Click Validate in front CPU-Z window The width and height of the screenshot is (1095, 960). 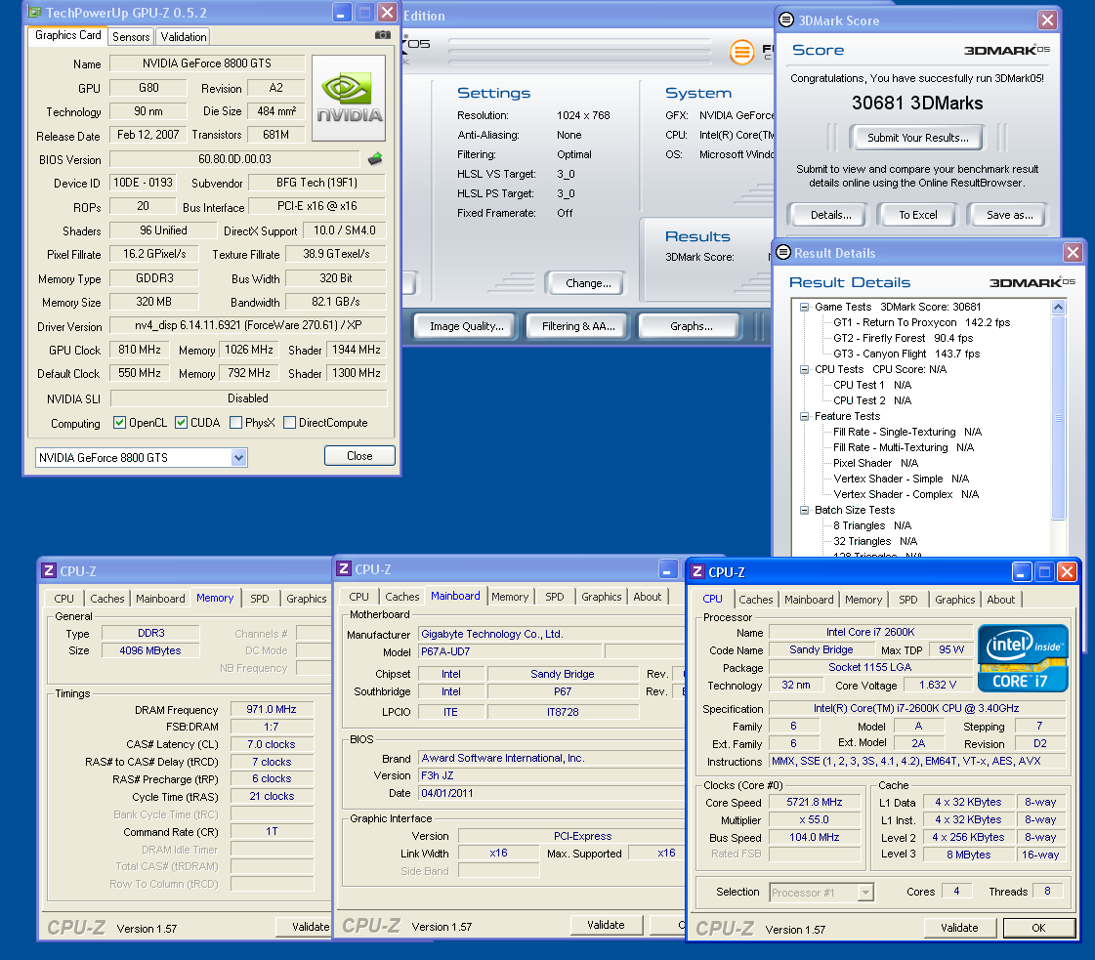[959, 928]
